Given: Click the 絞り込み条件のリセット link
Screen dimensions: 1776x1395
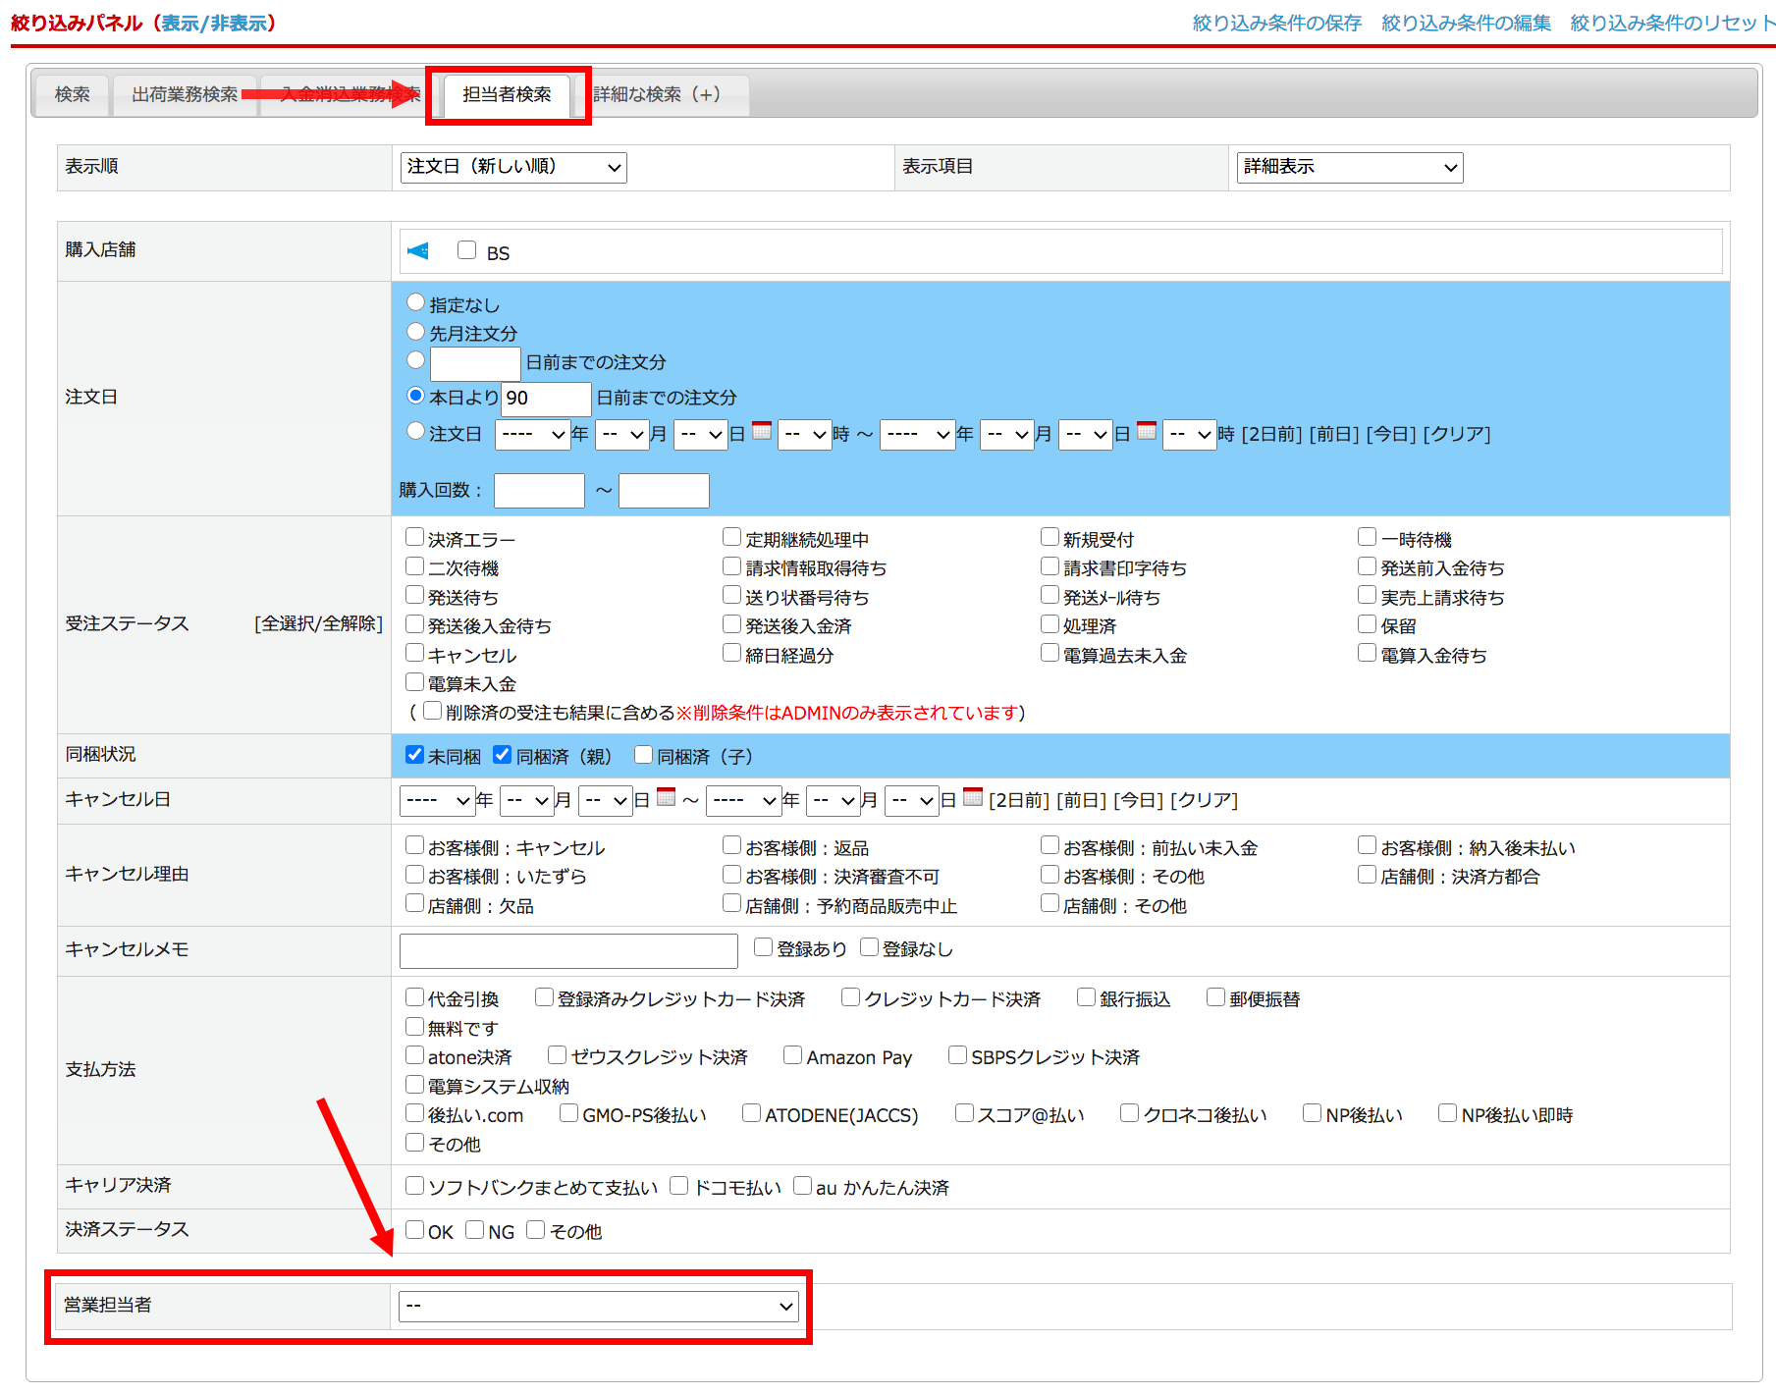Looking at the screenshot, I should click(1671, 24).
